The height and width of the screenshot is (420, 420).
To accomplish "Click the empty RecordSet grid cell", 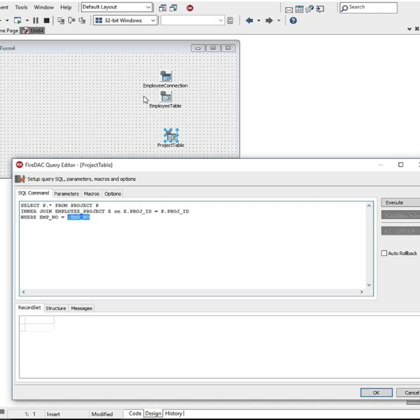I will coord(40,328).
